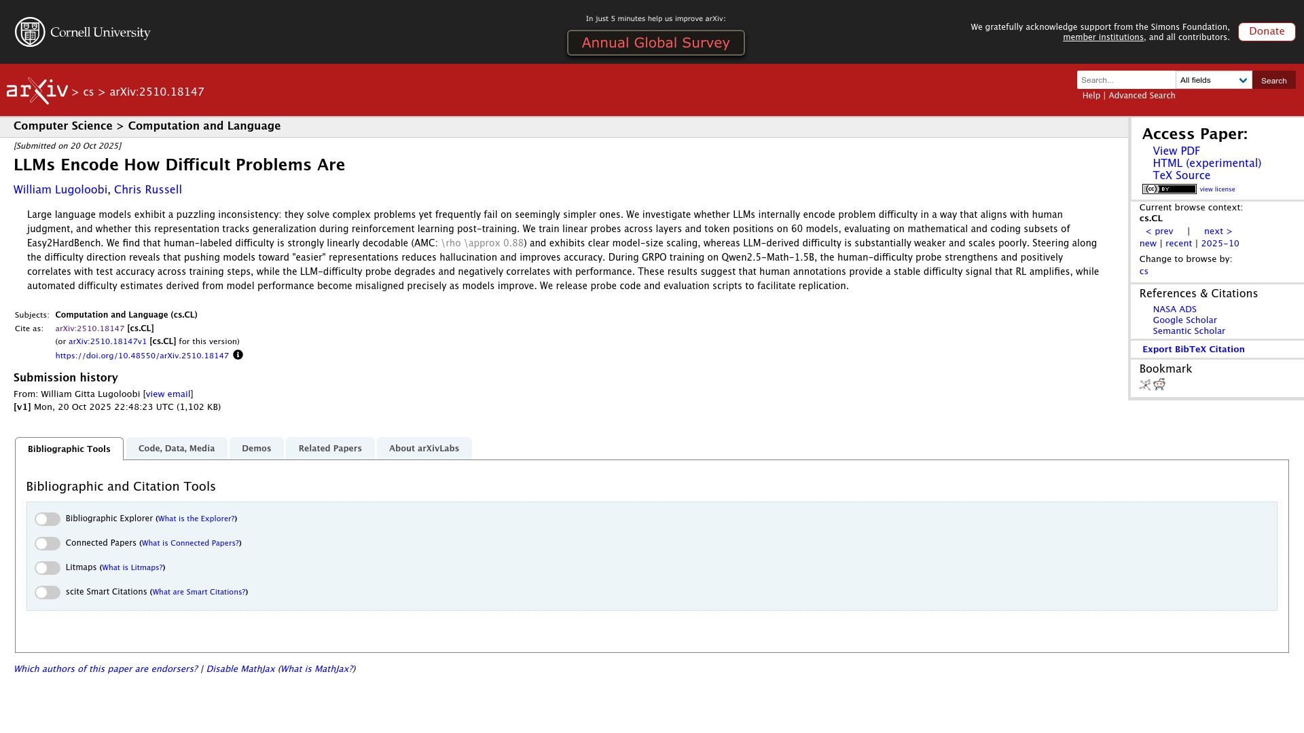The image size is (1304, 733).
Task: Open the NASA ADS link
Action: (1174, 309)
